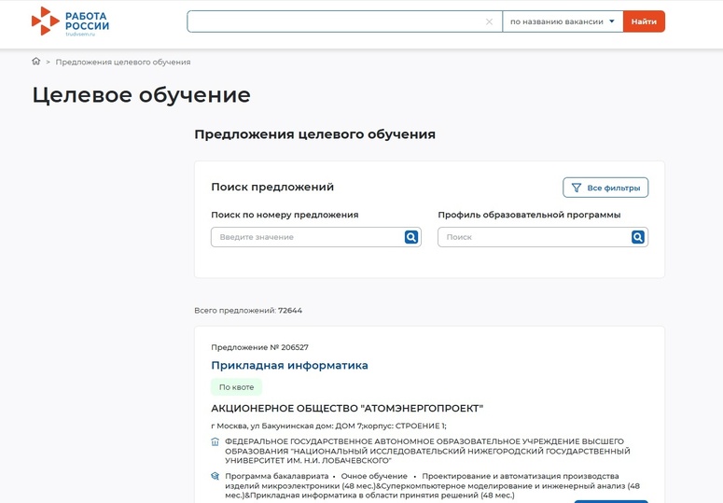Select 'Всего предложений: 72644' text
This screenshot has width=723, height=503.
click(x=248, y=310)
